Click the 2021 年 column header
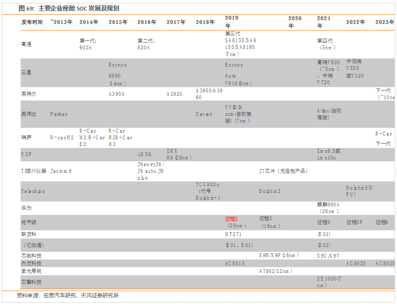The height and width of the screenshot is (304, 397). [x=324, y=22]
